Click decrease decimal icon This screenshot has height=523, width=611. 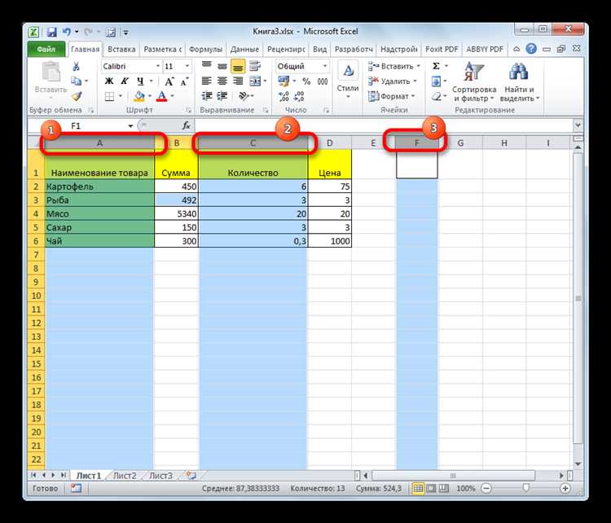pyautogui.click(x=299, y=96)
